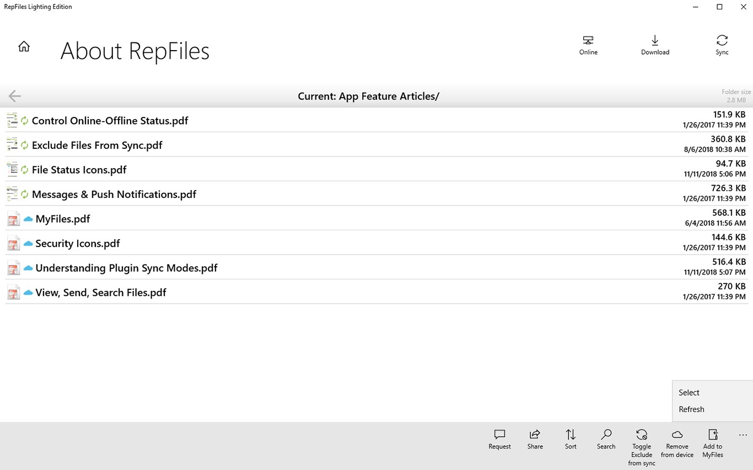
Task: Click the Folder size label
Action: tap(736, 92)
